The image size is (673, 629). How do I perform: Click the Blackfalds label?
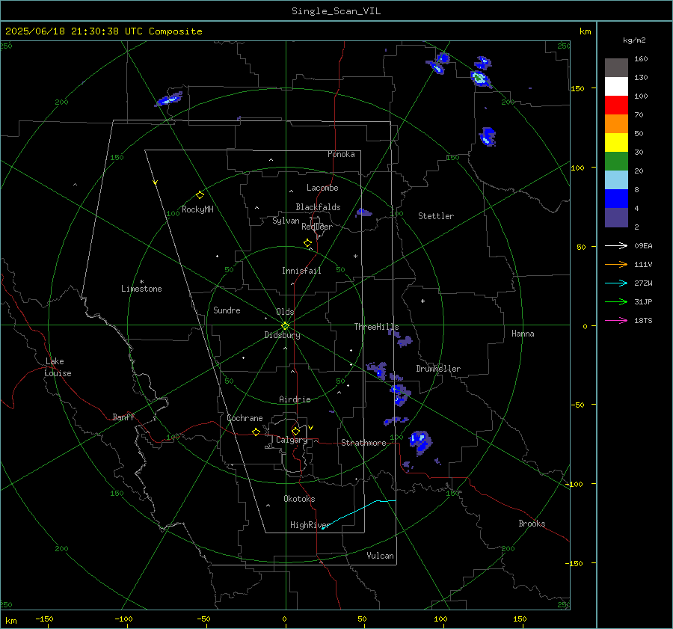click(318, 207)
